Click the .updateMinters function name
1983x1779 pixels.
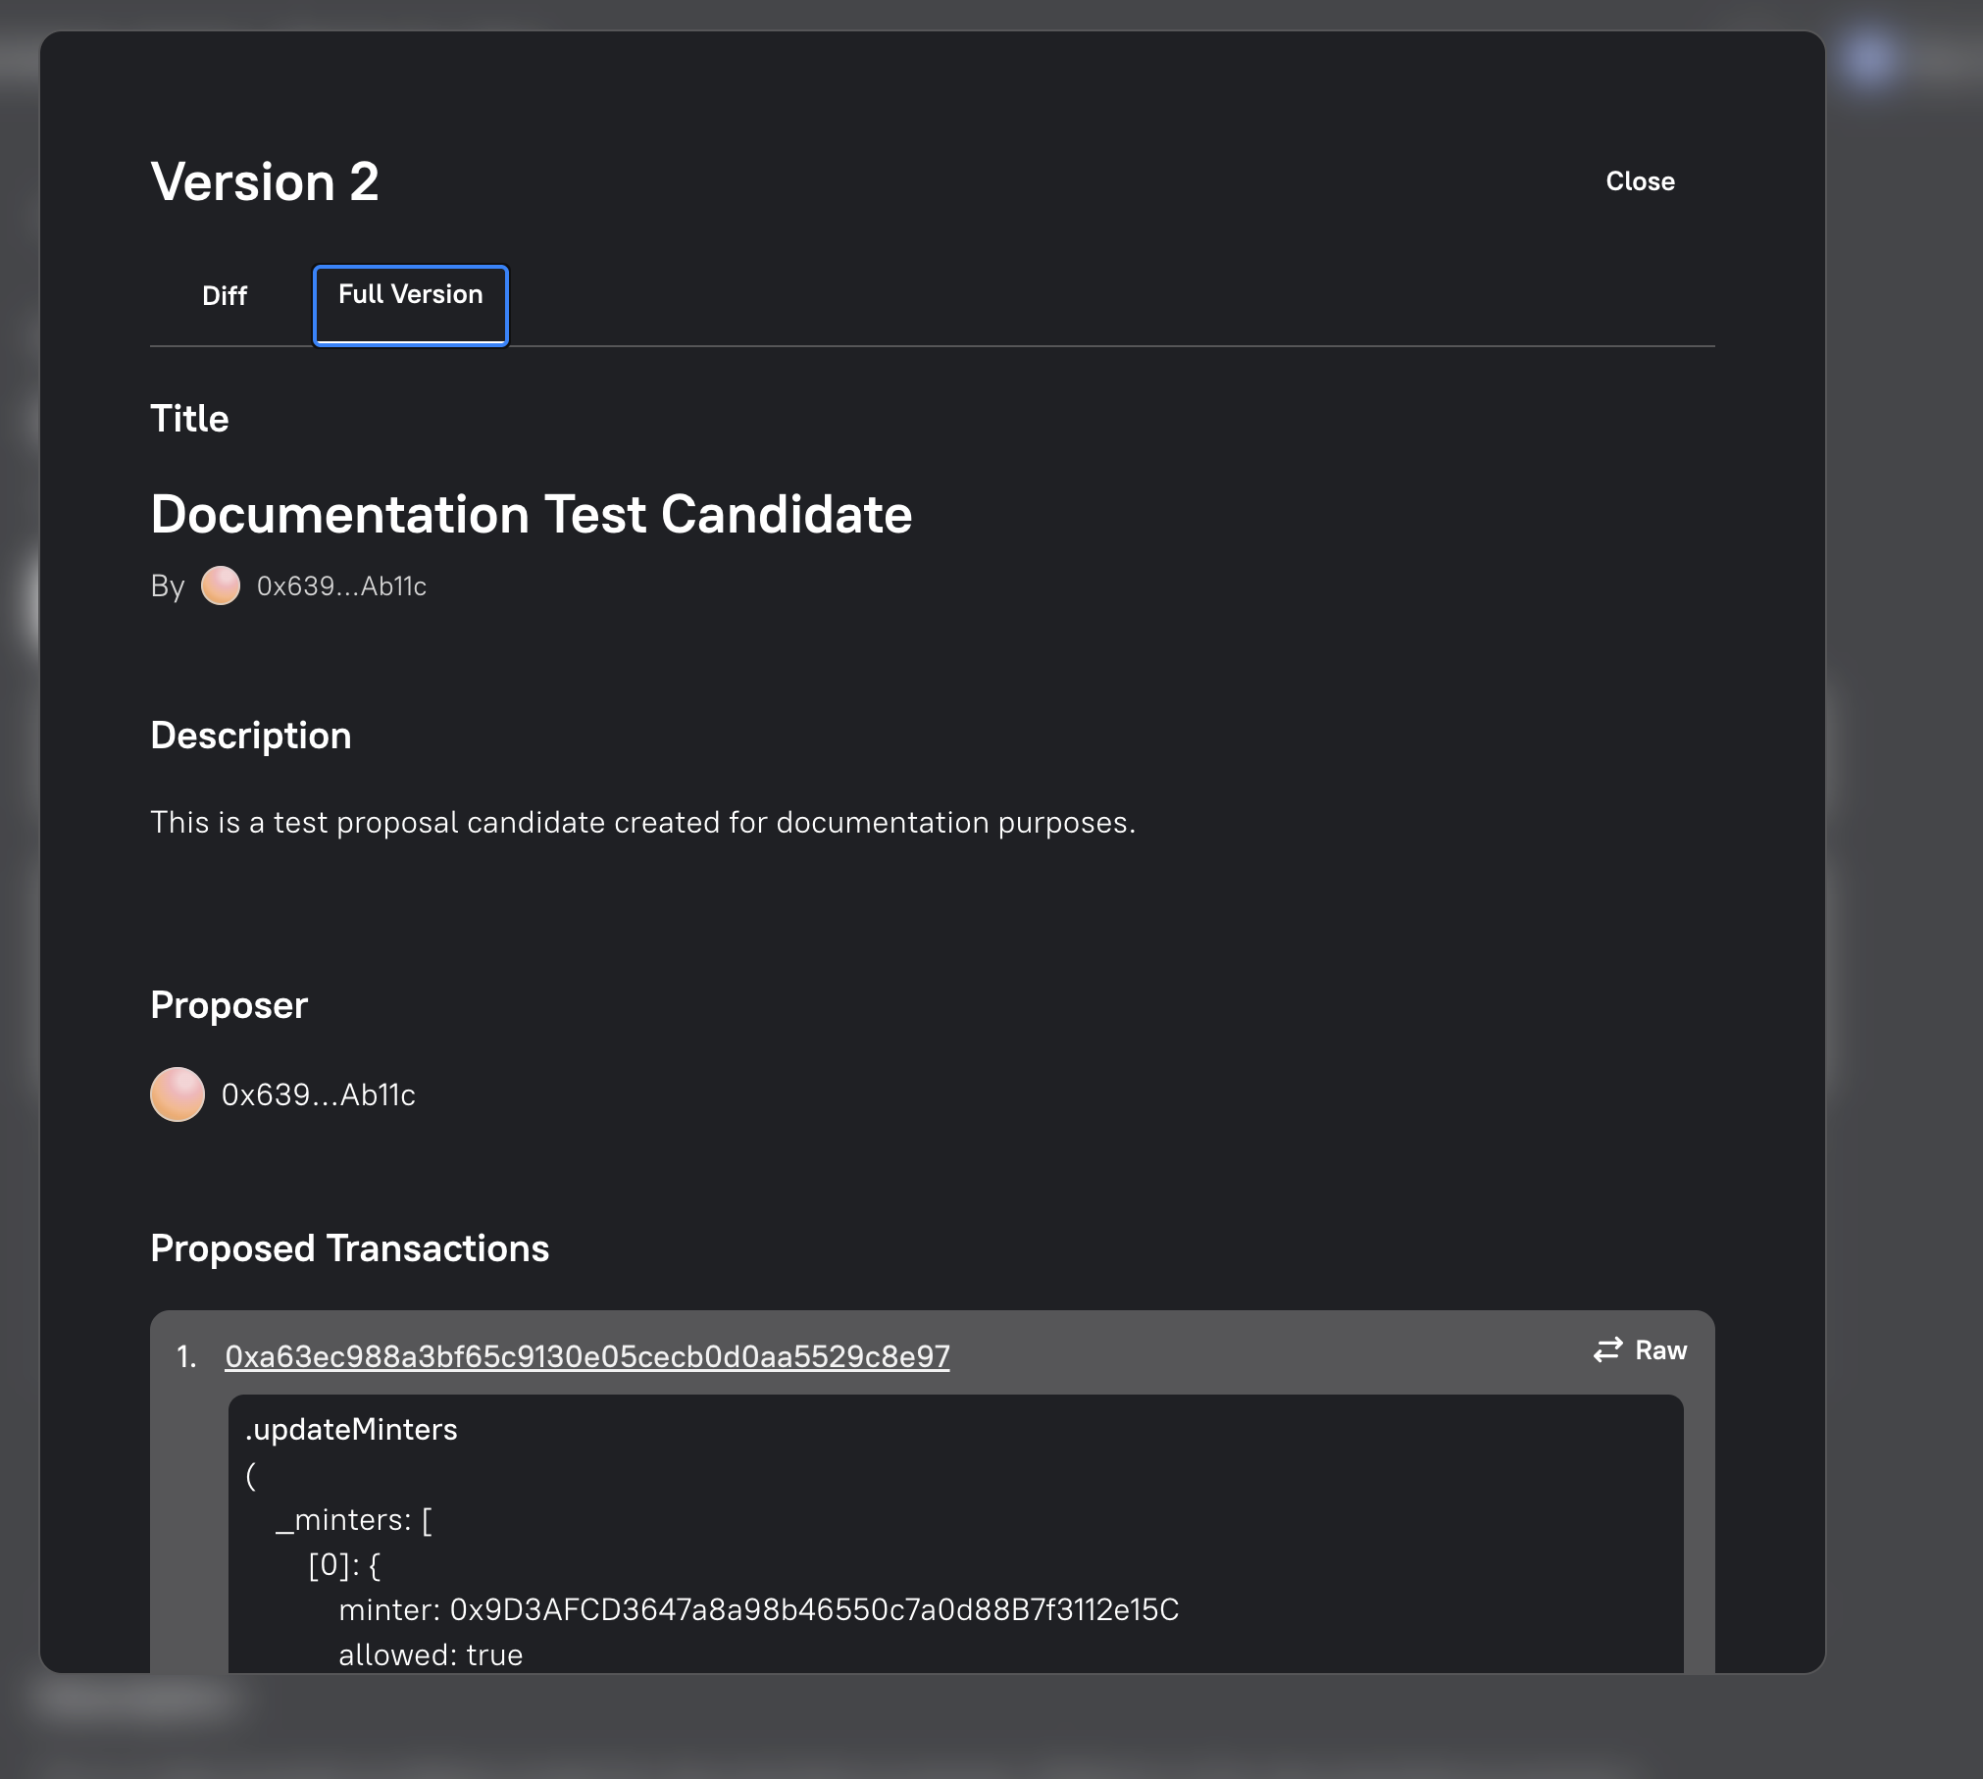click(x=351, y=1429)
